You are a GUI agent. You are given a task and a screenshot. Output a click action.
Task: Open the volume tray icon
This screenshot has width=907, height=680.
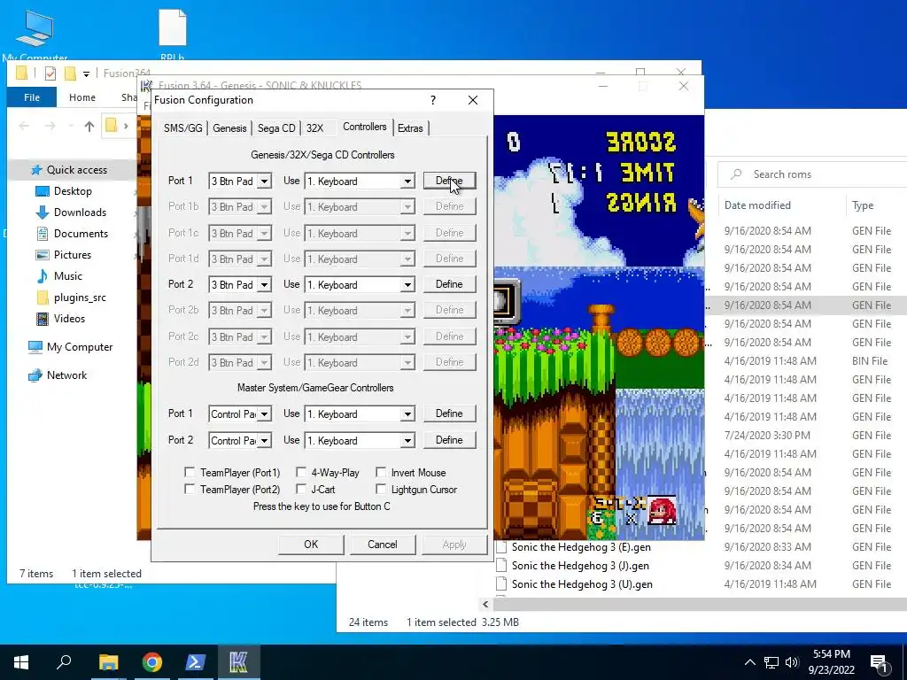pos(792,662)
